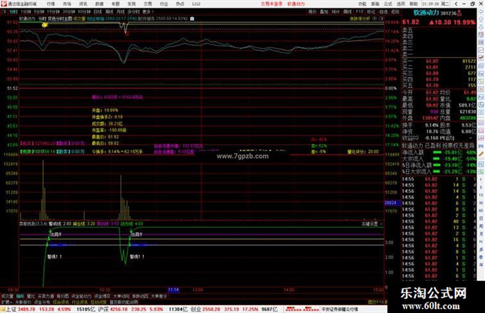This screenshot has width=485, height=313.
Task: Click the 叠加 overlay toolbar button
Action: 324,11
